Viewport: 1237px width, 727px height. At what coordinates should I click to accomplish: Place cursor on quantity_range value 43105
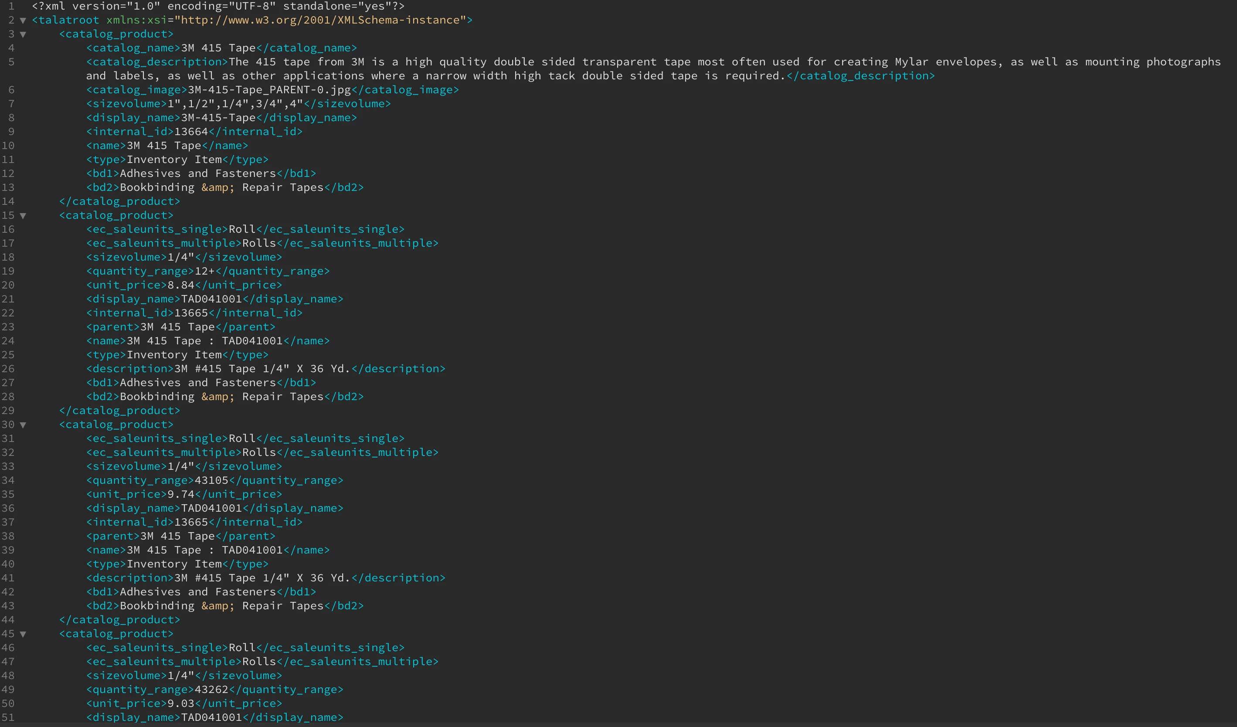pos(211,481)
